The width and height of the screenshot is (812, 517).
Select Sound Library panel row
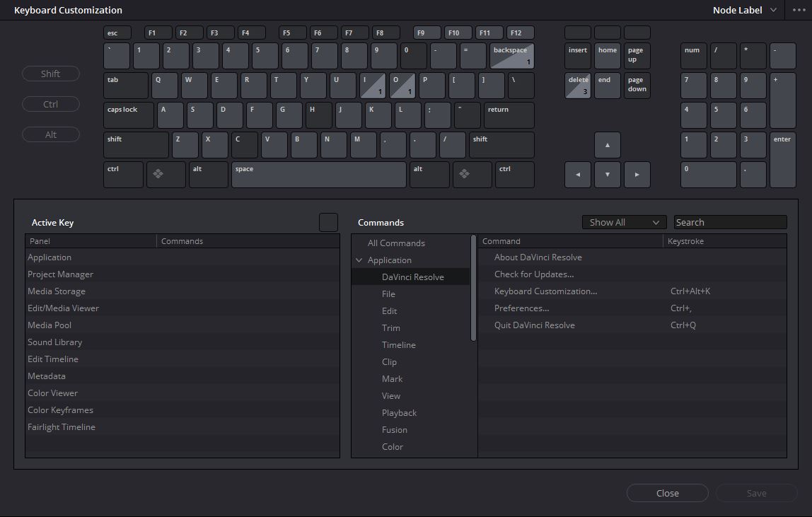coord(182,342)
